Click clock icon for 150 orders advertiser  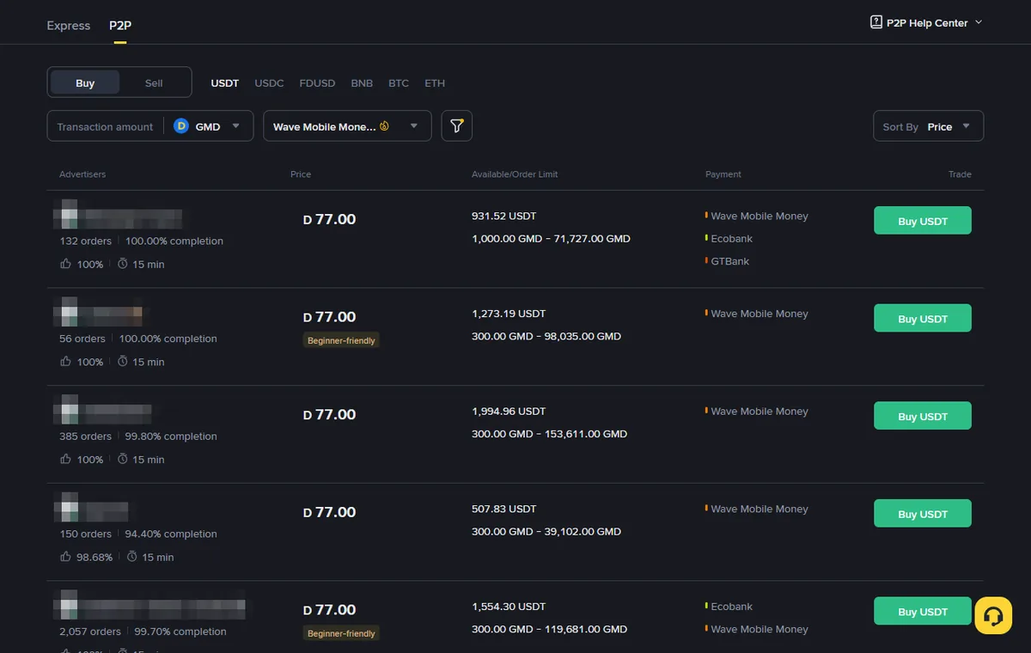(x=132, y=557)
